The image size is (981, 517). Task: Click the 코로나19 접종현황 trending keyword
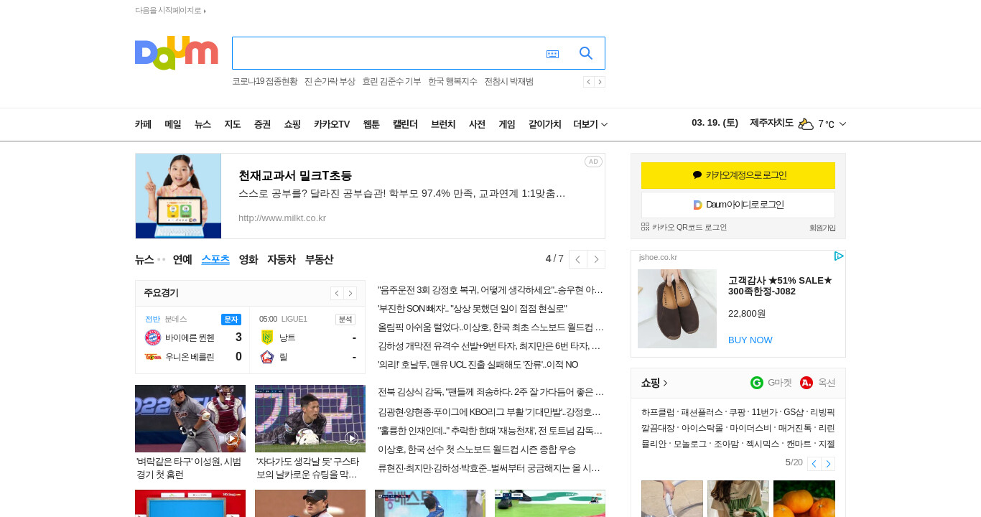[x=264, y=82]
